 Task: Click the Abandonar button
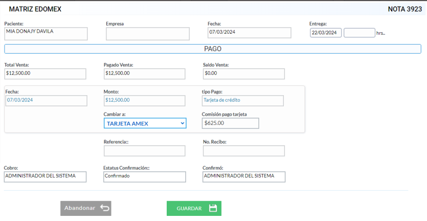click(86, 208)
